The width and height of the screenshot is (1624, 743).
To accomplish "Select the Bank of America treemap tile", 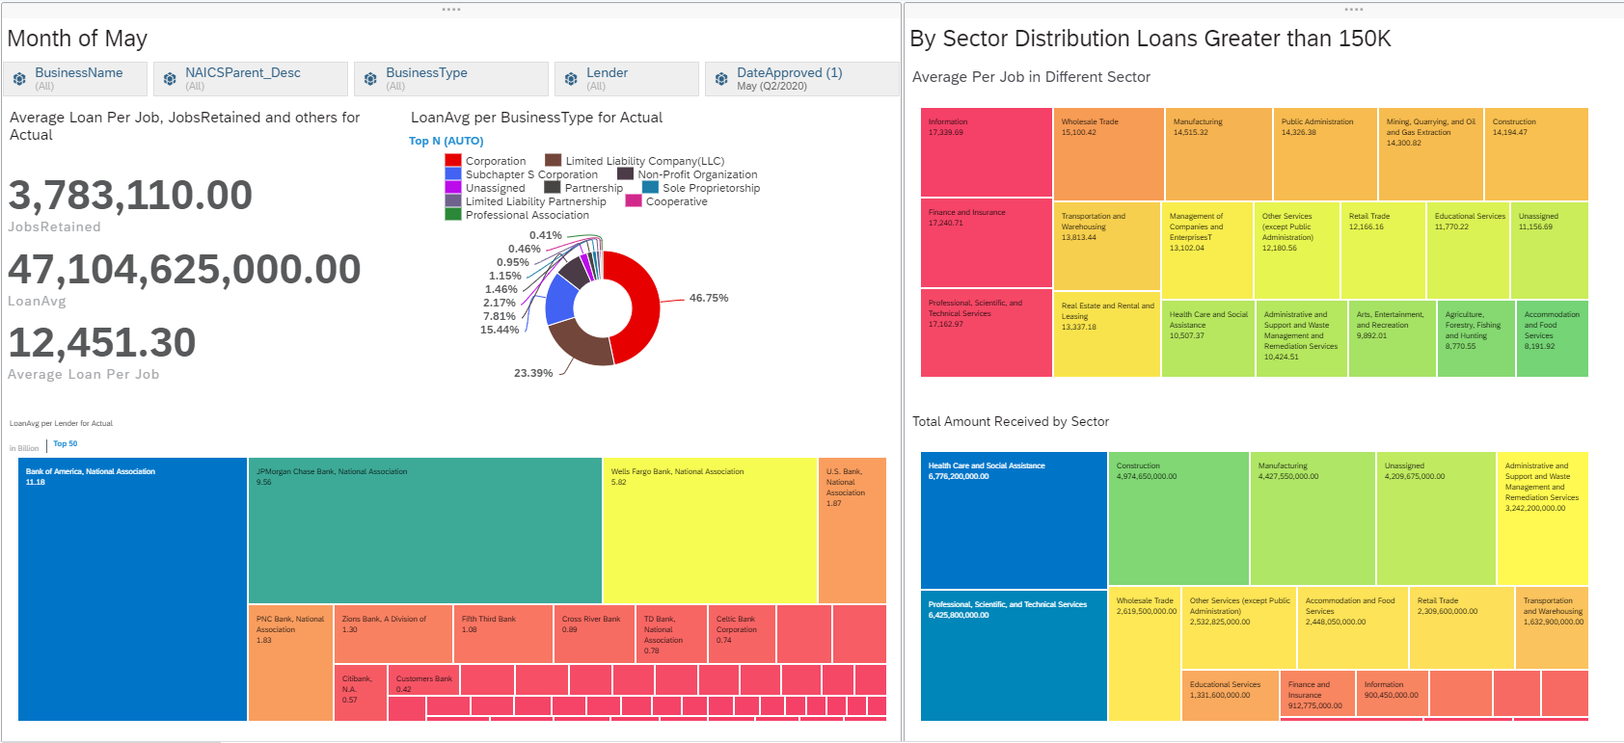I will [132, 589].
